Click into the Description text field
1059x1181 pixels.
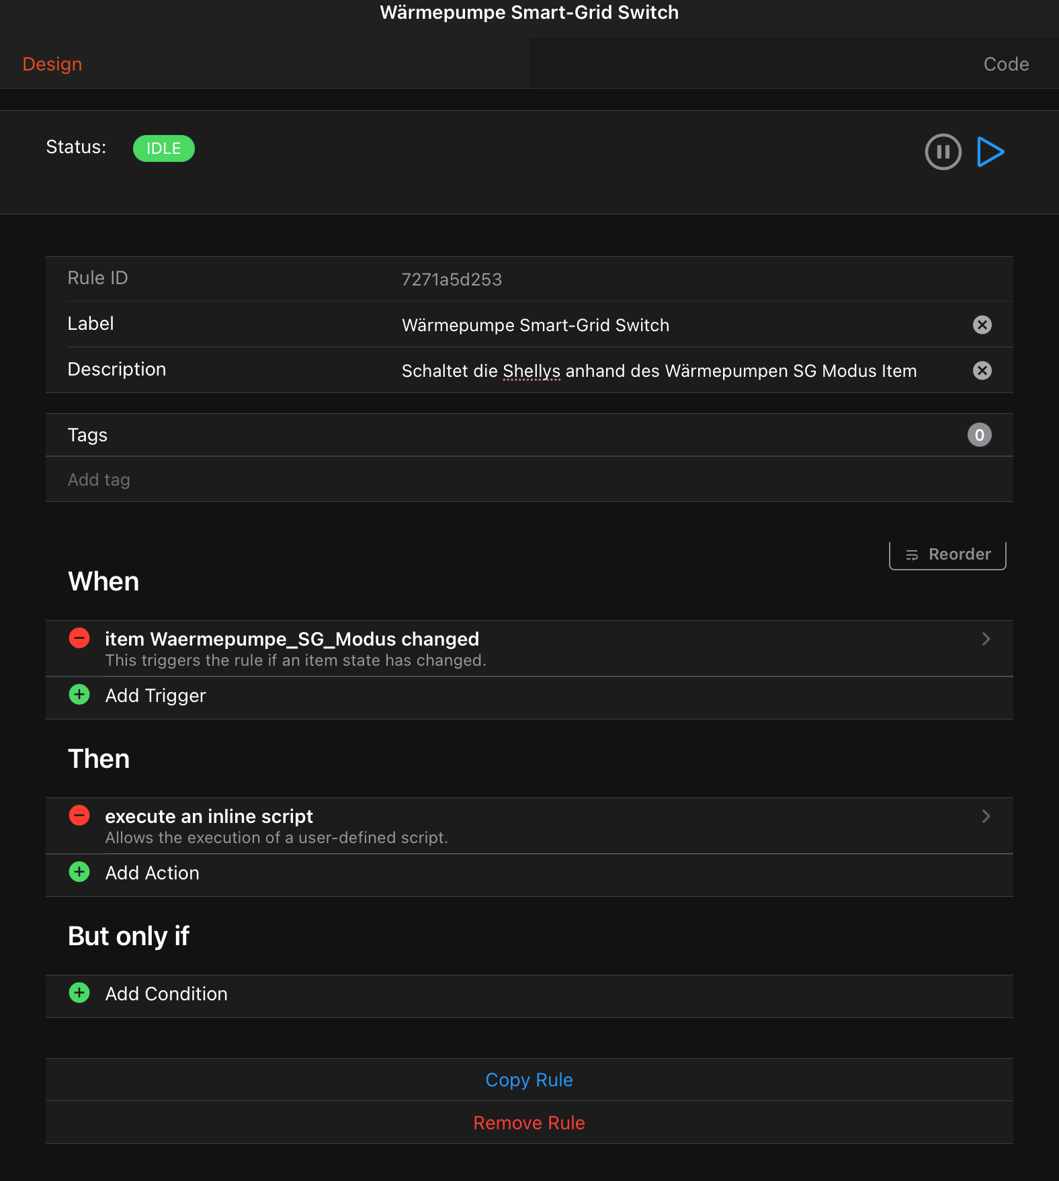pos(672,371)
